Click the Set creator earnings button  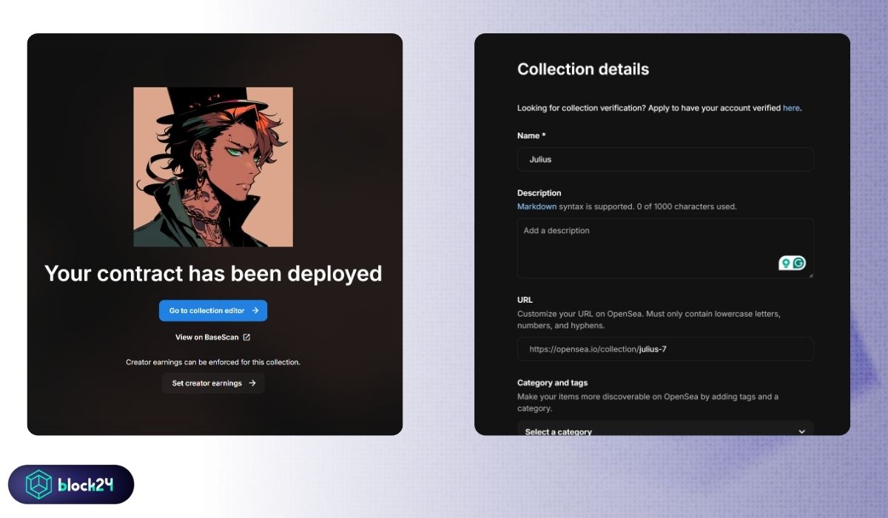[213, 383]
